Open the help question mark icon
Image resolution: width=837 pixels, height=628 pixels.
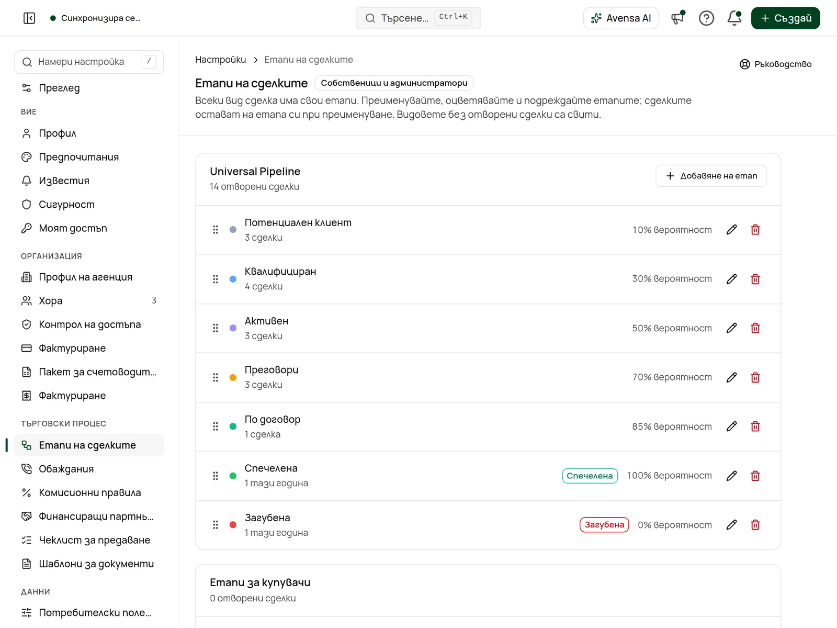[x=706, y=18]
